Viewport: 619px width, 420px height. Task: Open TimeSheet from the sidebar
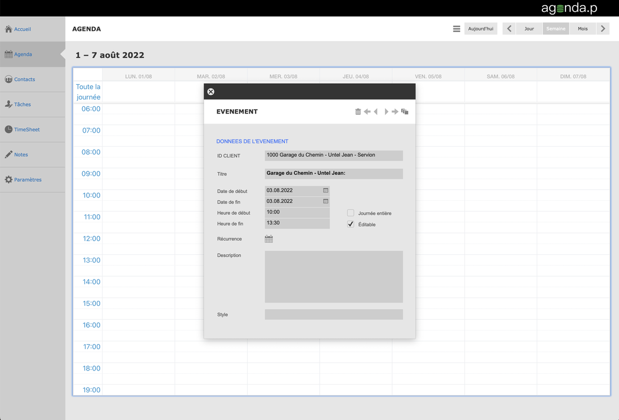click(26, 129)
